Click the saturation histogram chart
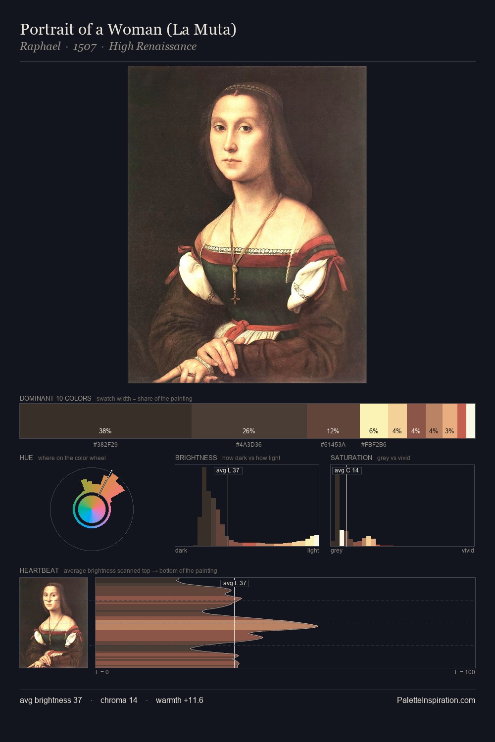The width and height of the screenshot is (495, 742). pos(402,506)
